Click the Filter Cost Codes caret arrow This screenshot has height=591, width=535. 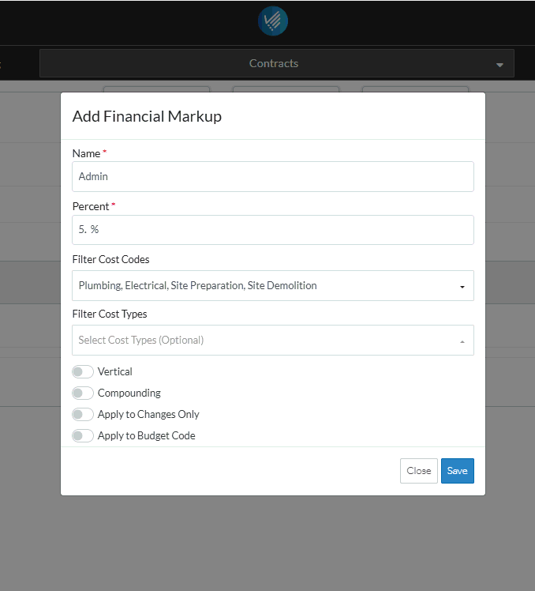(462, 287)
